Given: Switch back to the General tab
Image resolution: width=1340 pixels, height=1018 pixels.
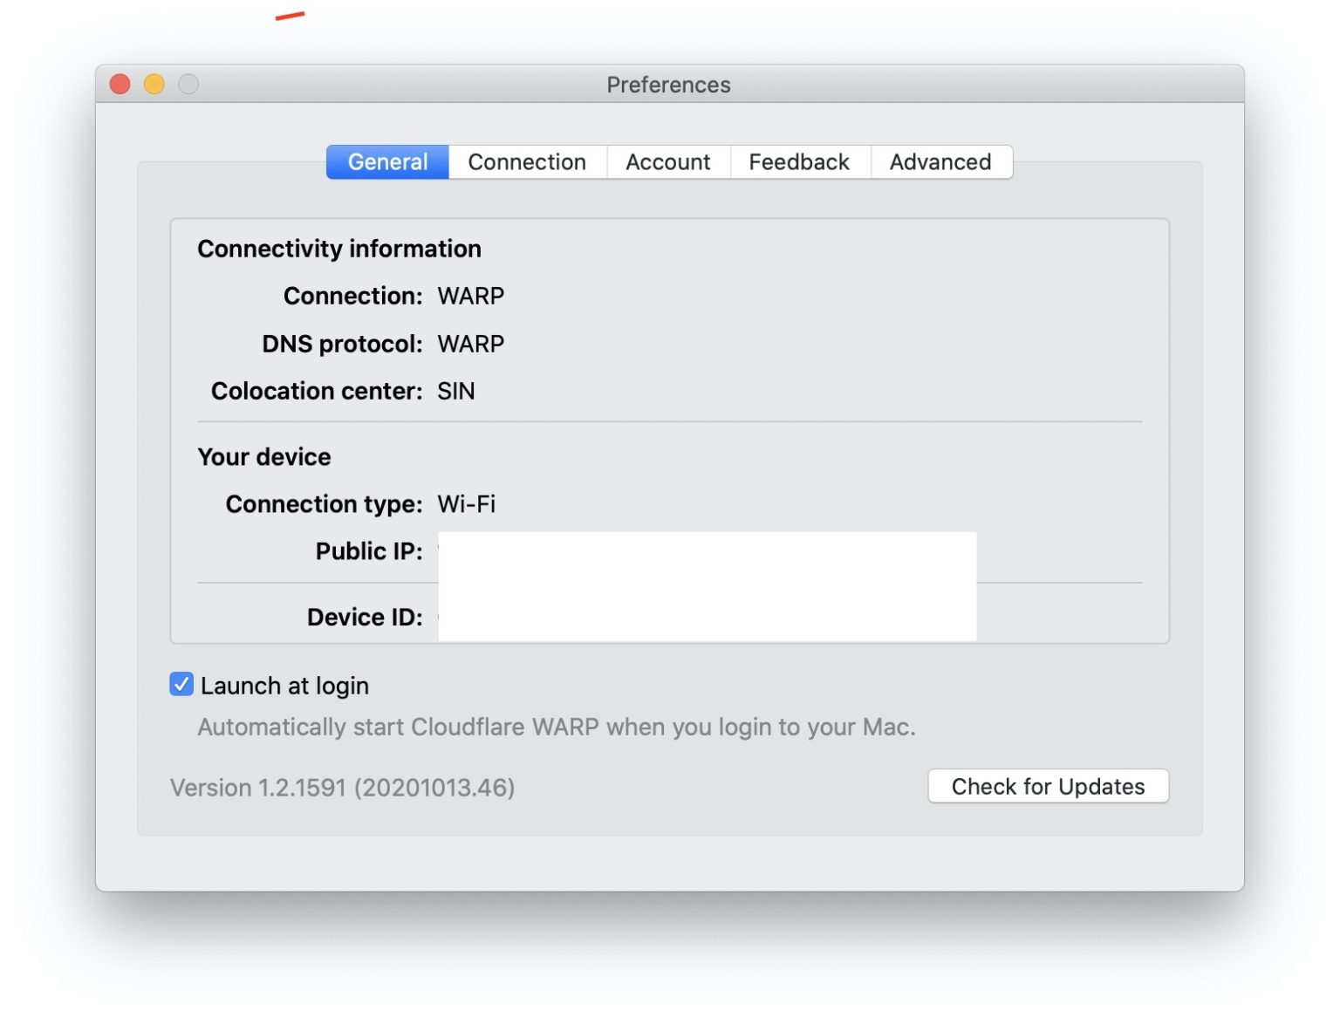Looking at the screenshot, I should (386, 161).
